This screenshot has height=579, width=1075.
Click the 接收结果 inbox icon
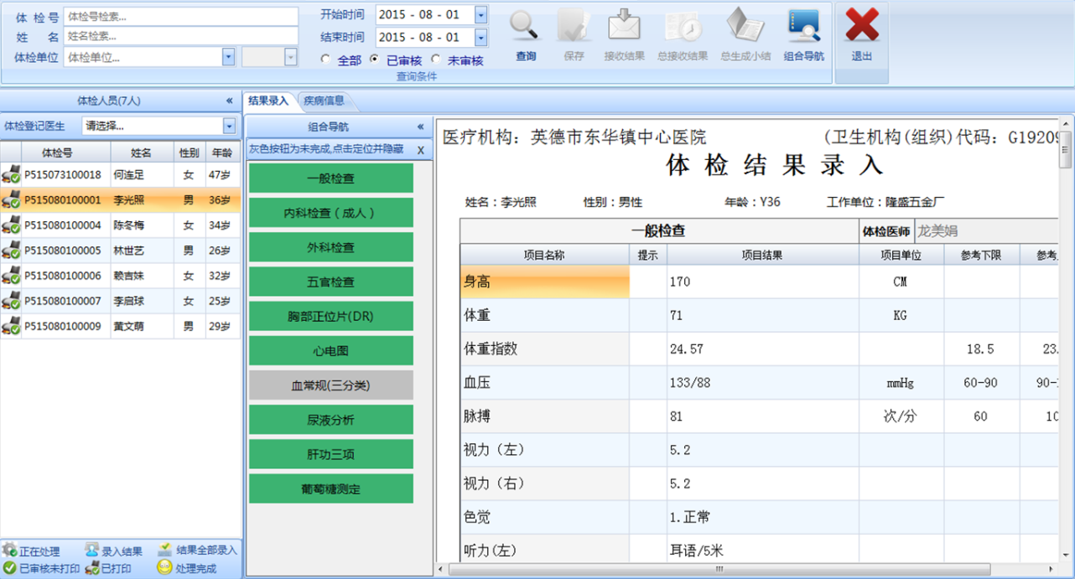(x=624, y=27)
